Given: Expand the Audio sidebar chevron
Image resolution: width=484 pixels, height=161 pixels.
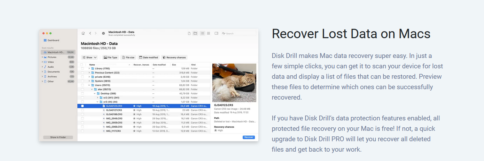Looking at the screenshot, I should click(x=42, y=67).
